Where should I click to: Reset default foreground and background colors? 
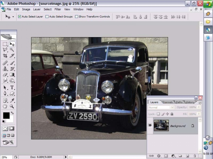[x=4, y=122]
